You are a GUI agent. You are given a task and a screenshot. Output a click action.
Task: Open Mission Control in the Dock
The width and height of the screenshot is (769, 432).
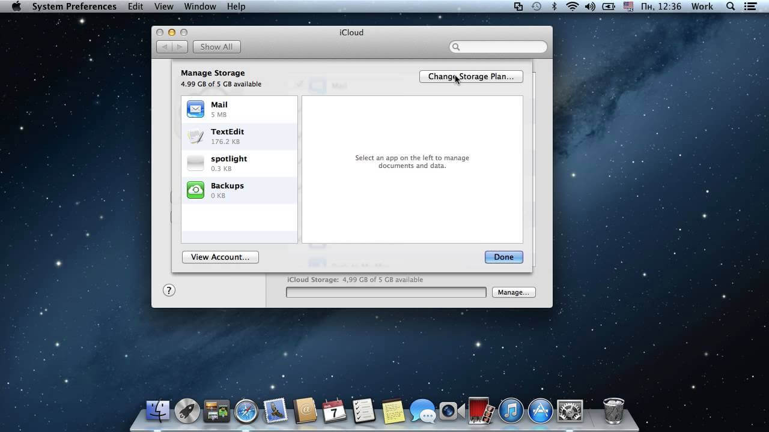coord(216,412)
